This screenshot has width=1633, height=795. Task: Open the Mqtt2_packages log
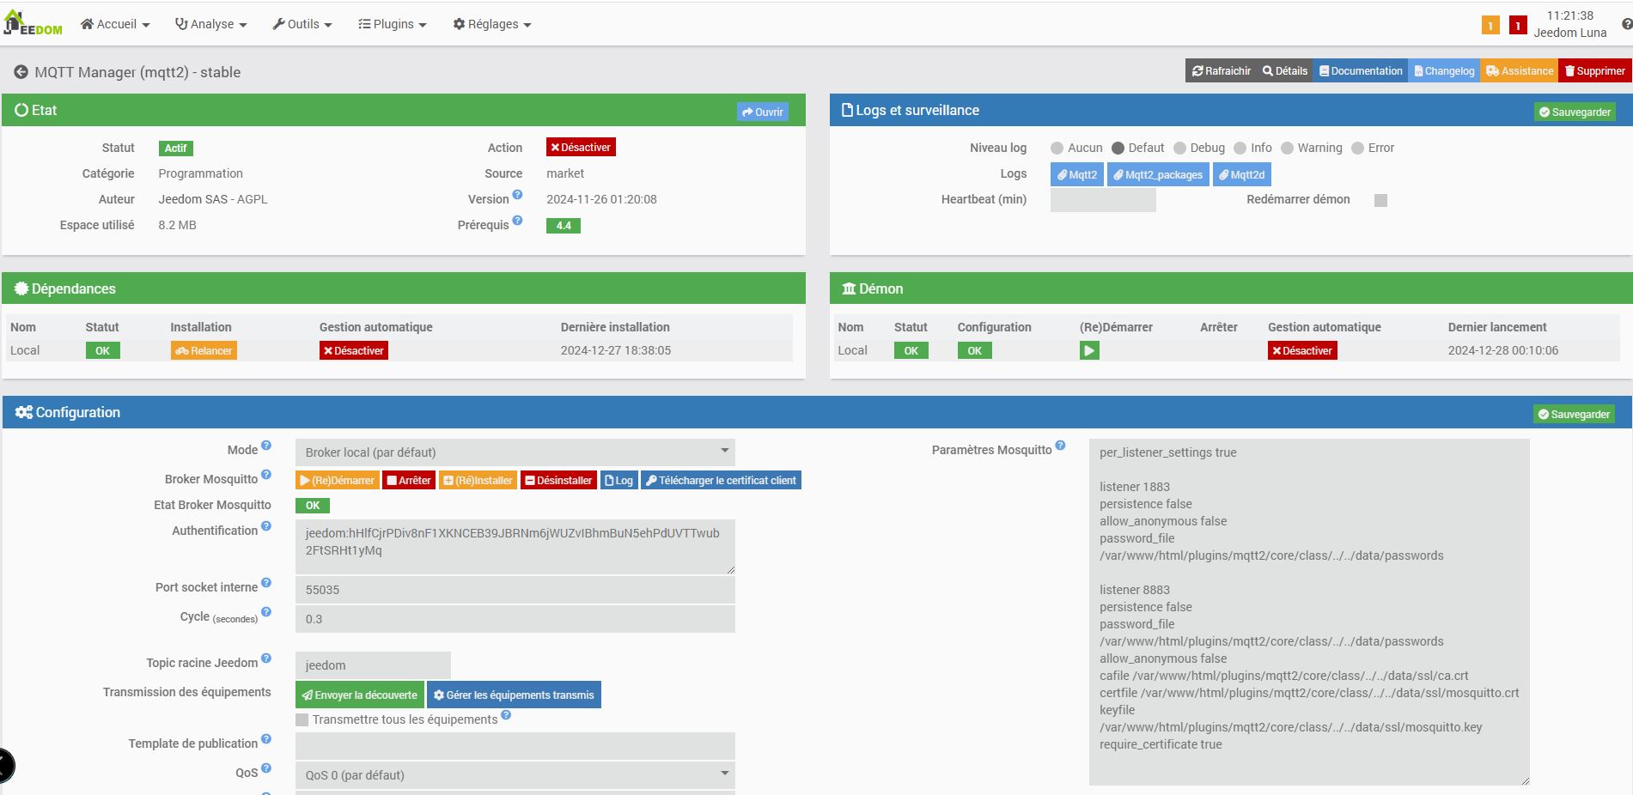[1157, 174]
